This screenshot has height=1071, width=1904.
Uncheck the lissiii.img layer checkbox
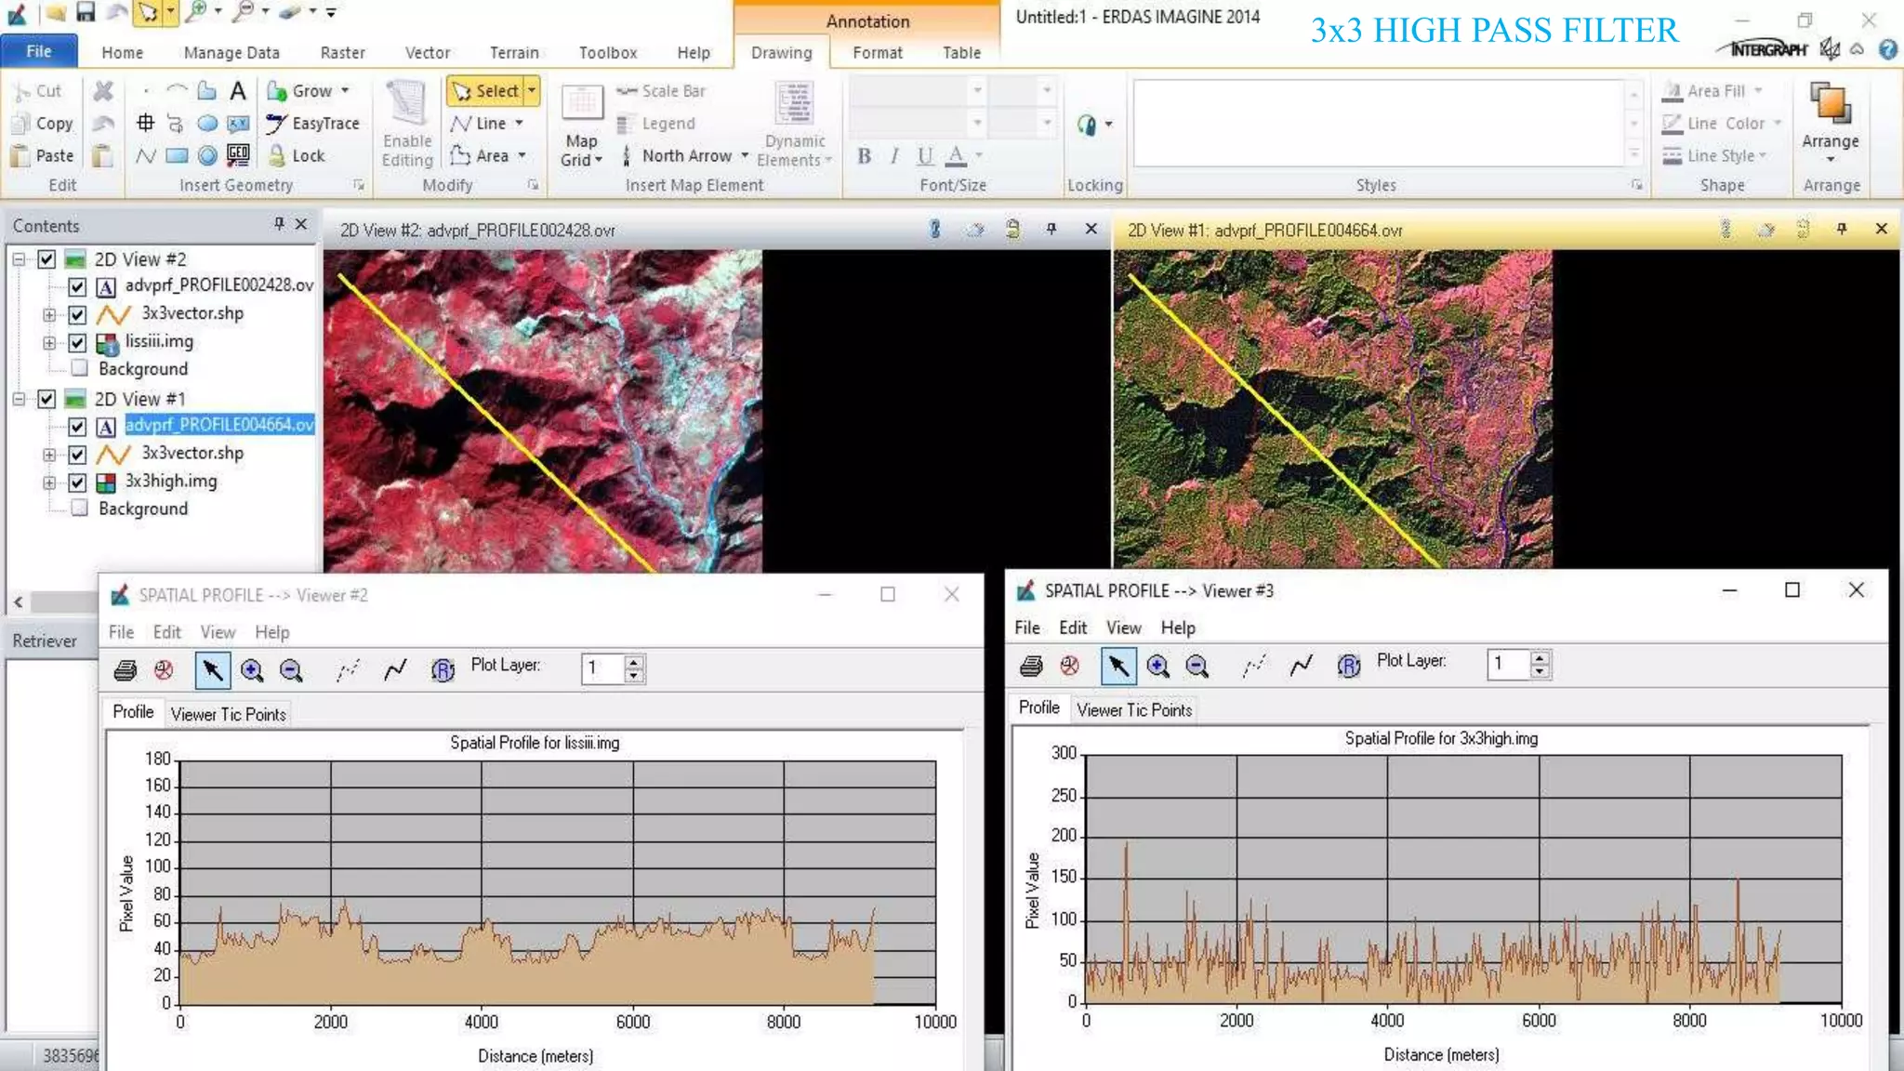point(77,343)
